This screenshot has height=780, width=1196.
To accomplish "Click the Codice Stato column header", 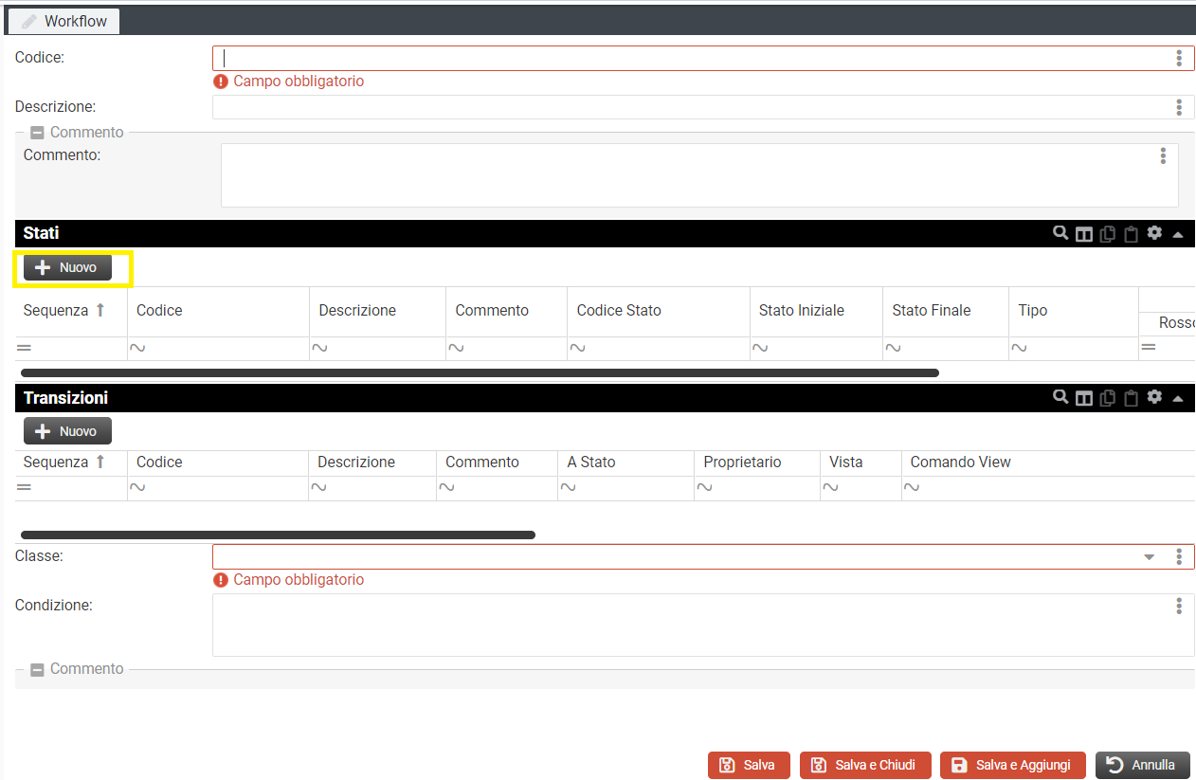I will pyautogui.click(x=619, y=311).
